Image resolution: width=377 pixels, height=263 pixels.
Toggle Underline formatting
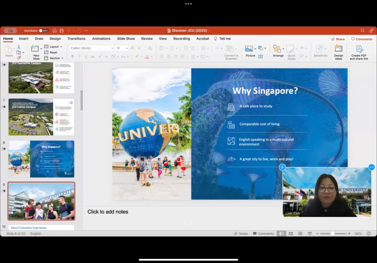(86, 56)
